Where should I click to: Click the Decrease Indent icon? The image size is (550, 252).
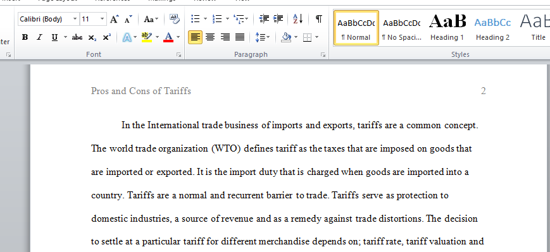coord(264,19)
